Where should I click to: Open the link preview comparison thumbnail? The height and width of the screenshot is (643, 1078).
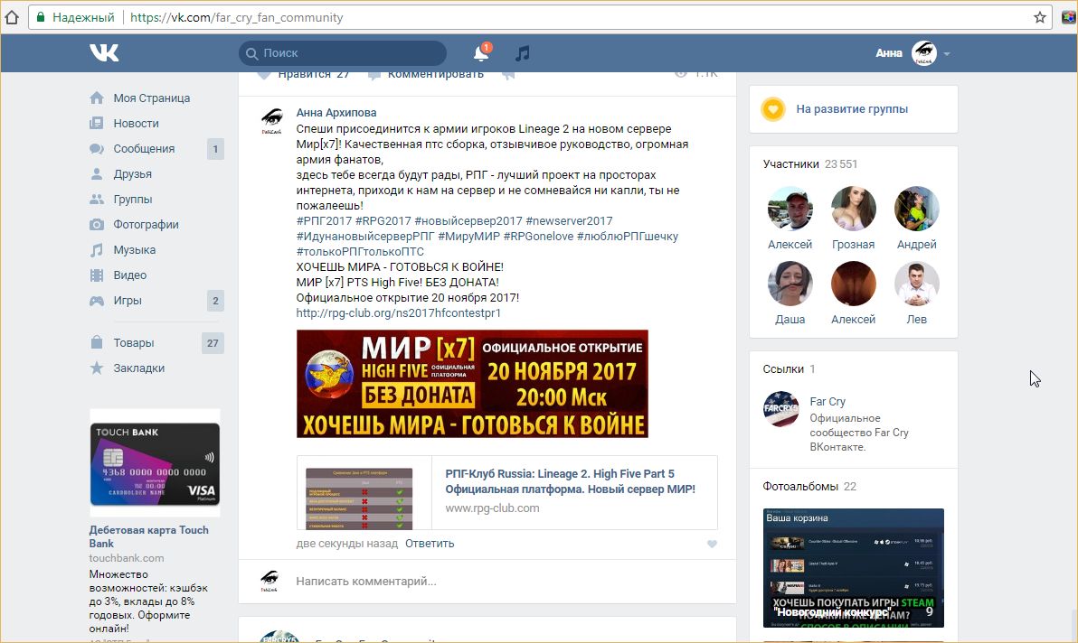click(x=359, y=499)
